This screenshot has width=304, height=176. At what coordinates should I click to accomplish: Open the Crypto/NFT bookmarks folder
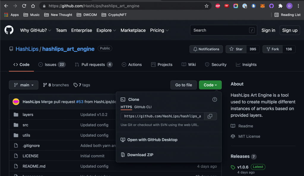click(x=114, y=15)
